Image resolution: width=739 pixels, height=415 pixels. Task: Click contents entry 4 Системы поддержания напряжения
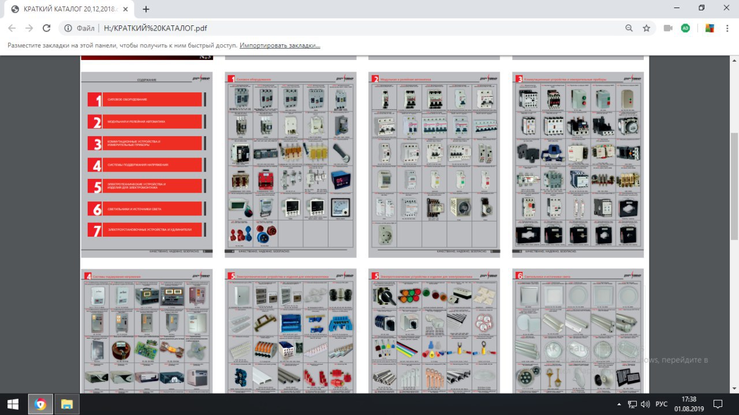pyautogui.click(x=146, y=165)
